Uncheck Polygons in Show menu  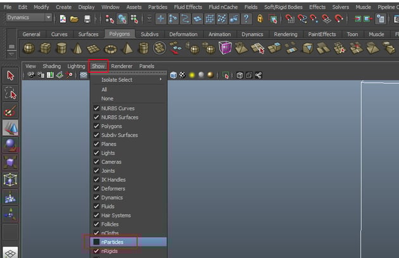(129, 126)
